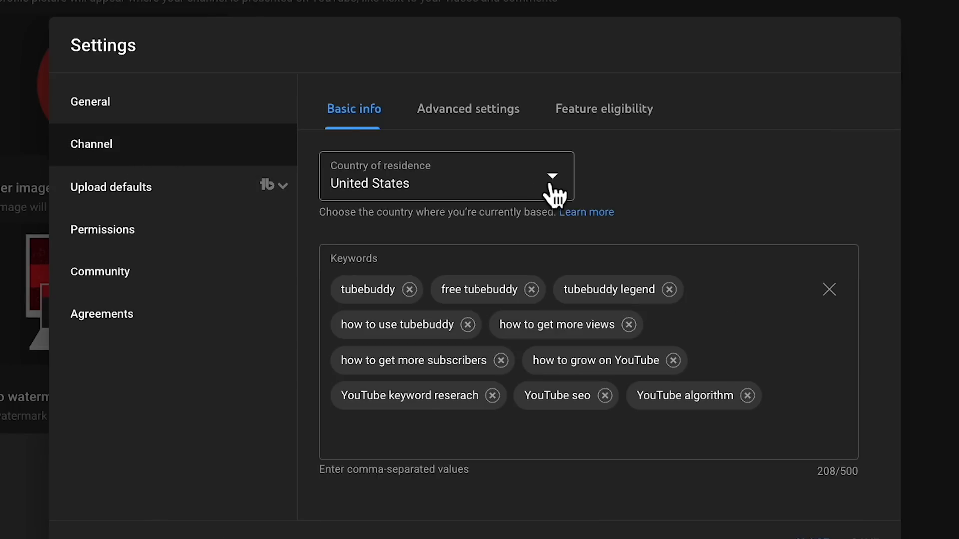Select the "tubebuddy legend" keyword text

tap(609, 289)
